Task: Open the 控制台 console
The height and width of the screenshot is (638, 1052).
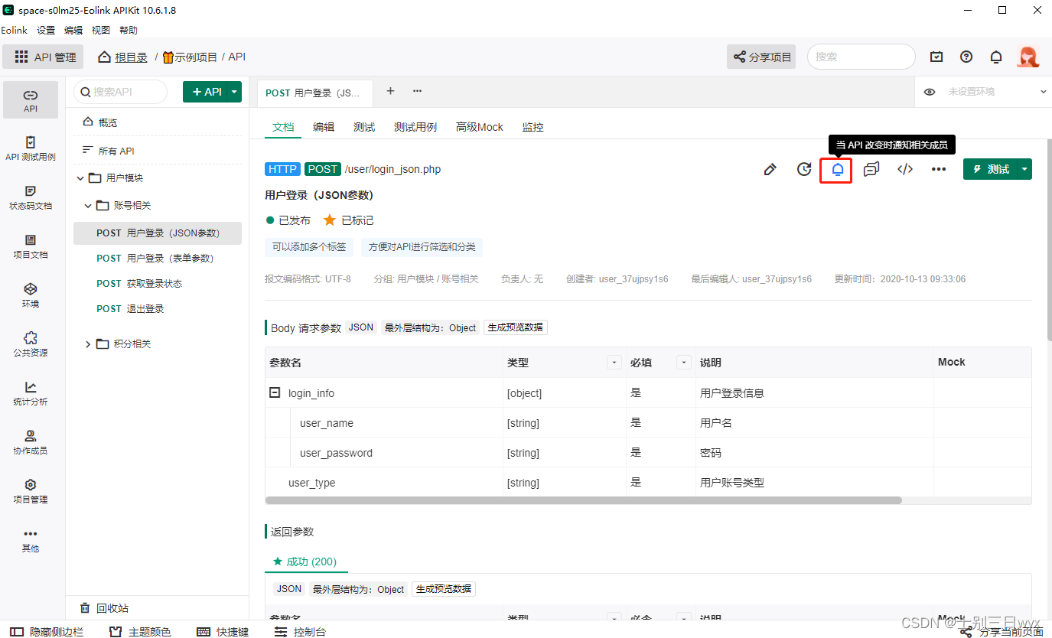Action: click(300, 632)
